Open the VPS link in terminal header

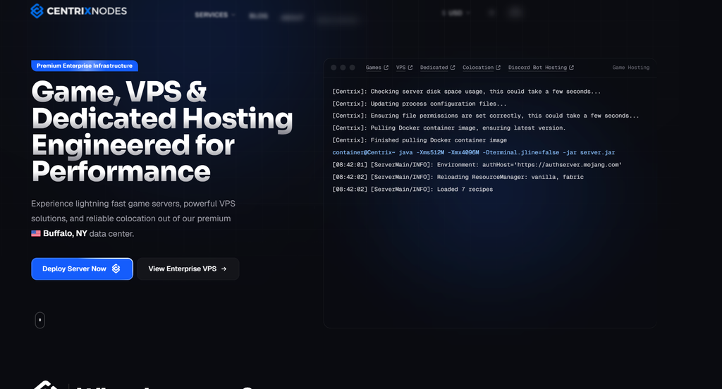click(x=401, y=68)
